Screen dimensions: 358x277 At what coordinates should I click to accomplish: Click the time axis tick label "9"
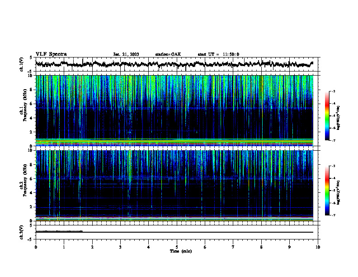tap(289, 247)
